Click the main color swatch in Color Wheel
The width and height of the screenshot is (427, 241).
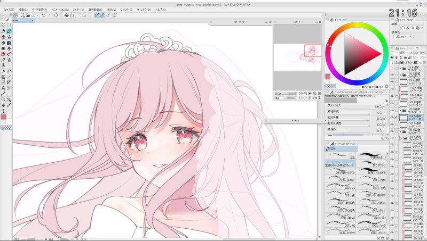point(328,76)
